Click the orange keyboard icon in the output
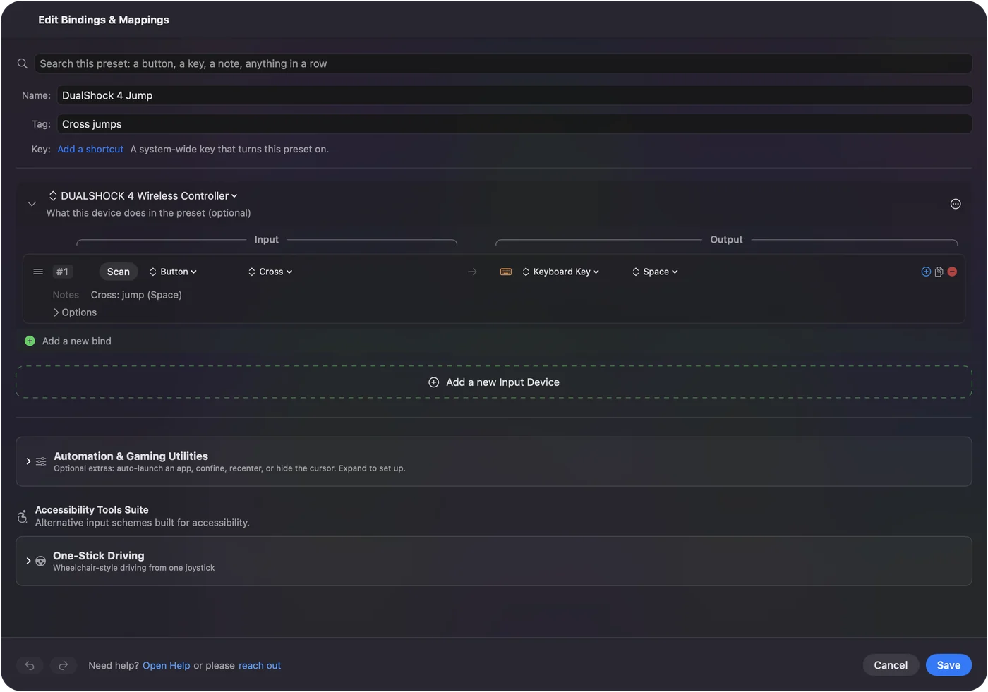Screen dimensions: 988x692 506,272
